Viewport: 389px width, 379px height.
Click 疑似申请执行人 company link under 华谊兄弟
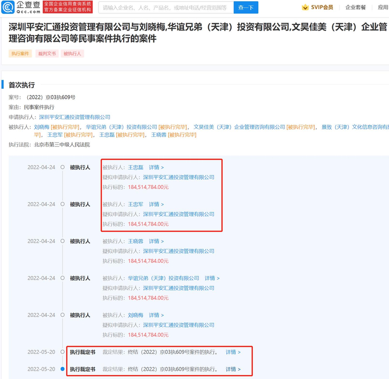click(x=178, y=288)
